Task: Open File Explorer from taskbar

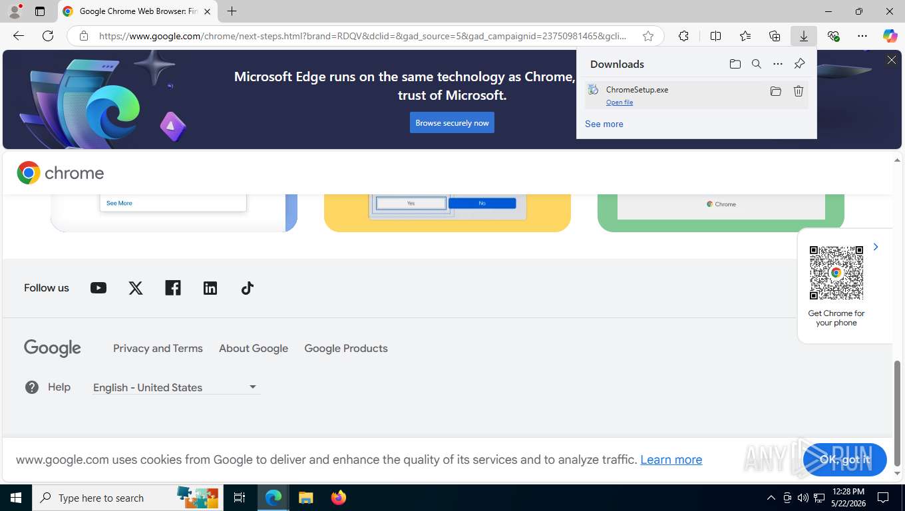Action: click(305, 498)
